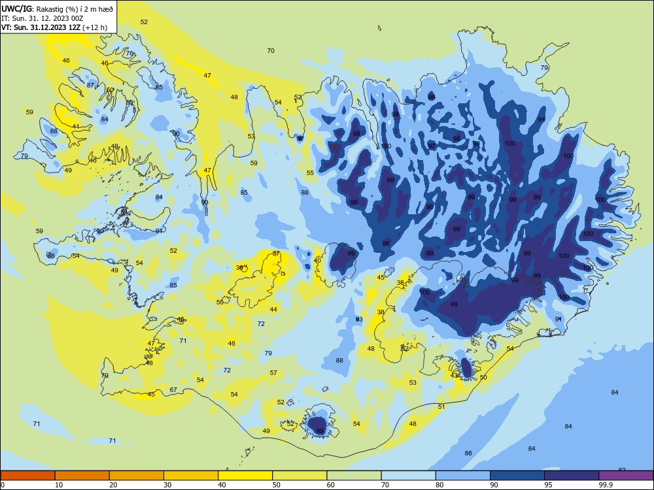The image size is (654, 490).
Task: Select the 'IT: Sun. 31. 12. 2023 00Z' line
Action: click(43, 18)
